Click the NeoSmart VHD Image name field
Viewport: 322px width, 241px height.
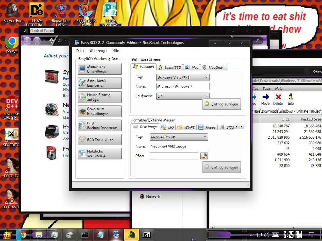tap(179, 146)
